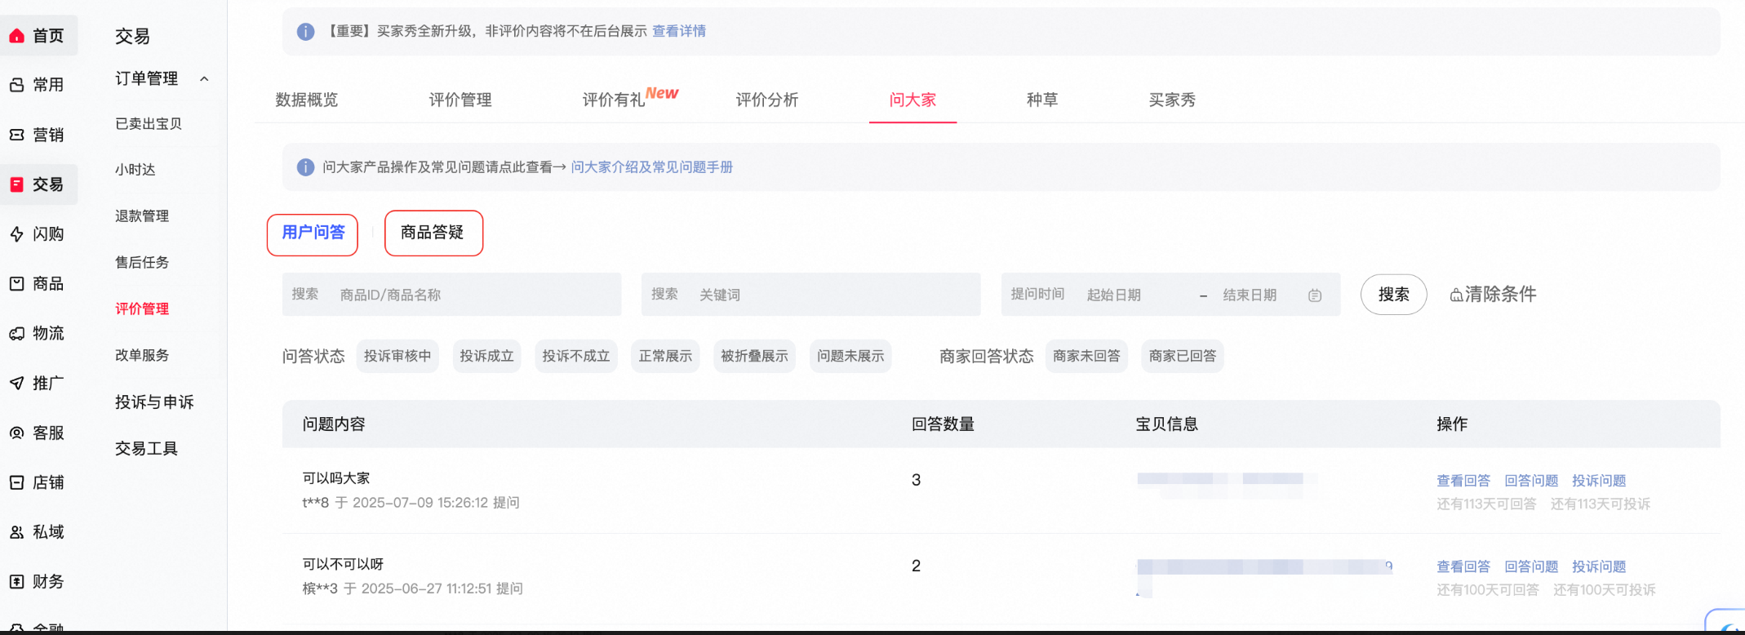Open 问大家介绍及常见问题手册 link

pyautogui.click(x=651, y=167)
